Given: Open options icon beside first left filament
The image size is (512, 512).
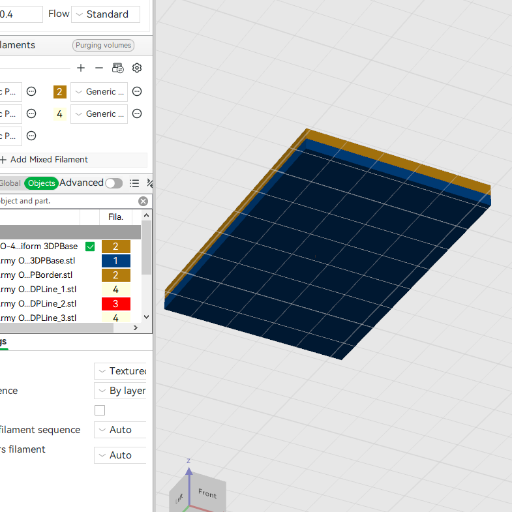Looking at the screenshot, I should (31, 91).
